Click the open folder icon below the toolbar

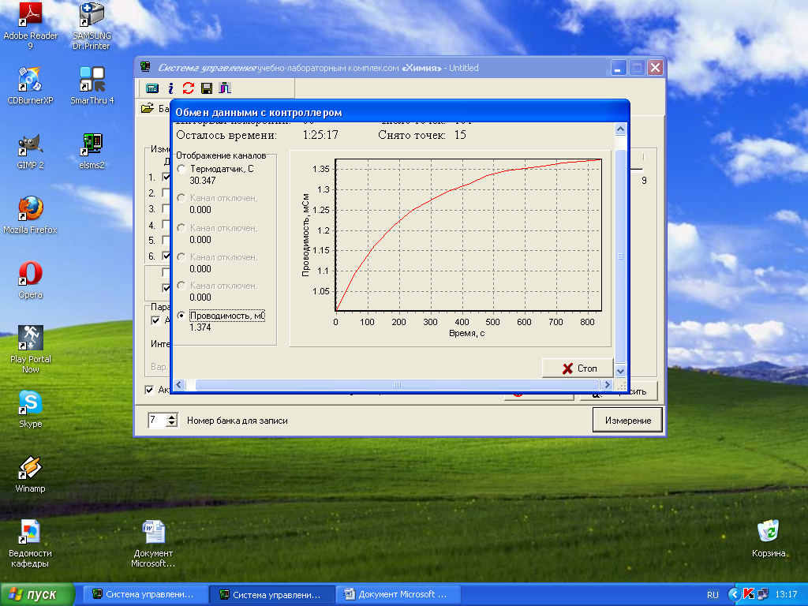[x=148, y=108]
